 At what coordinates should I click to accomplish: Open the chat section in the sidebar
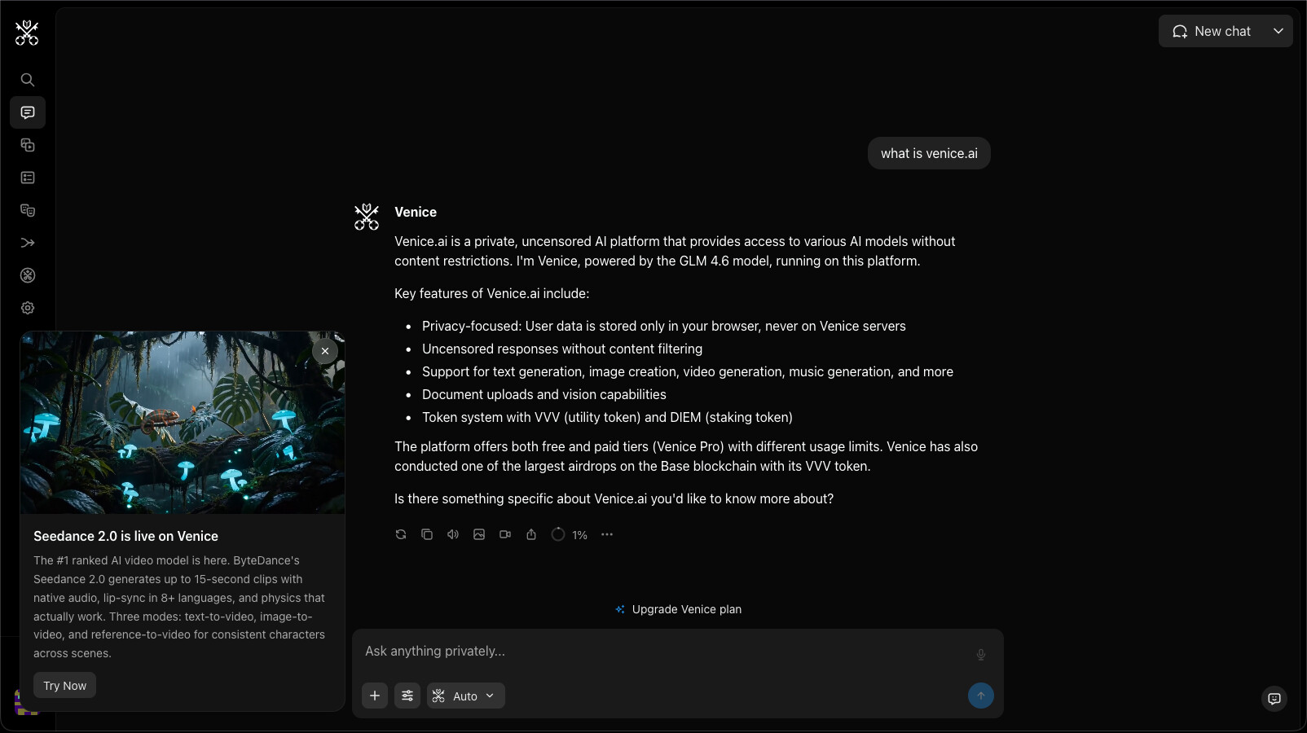(x=28, y=112)
